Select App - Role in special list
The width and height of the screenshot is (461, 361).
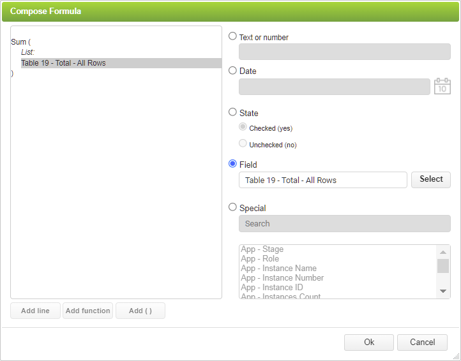click(260, 259)
